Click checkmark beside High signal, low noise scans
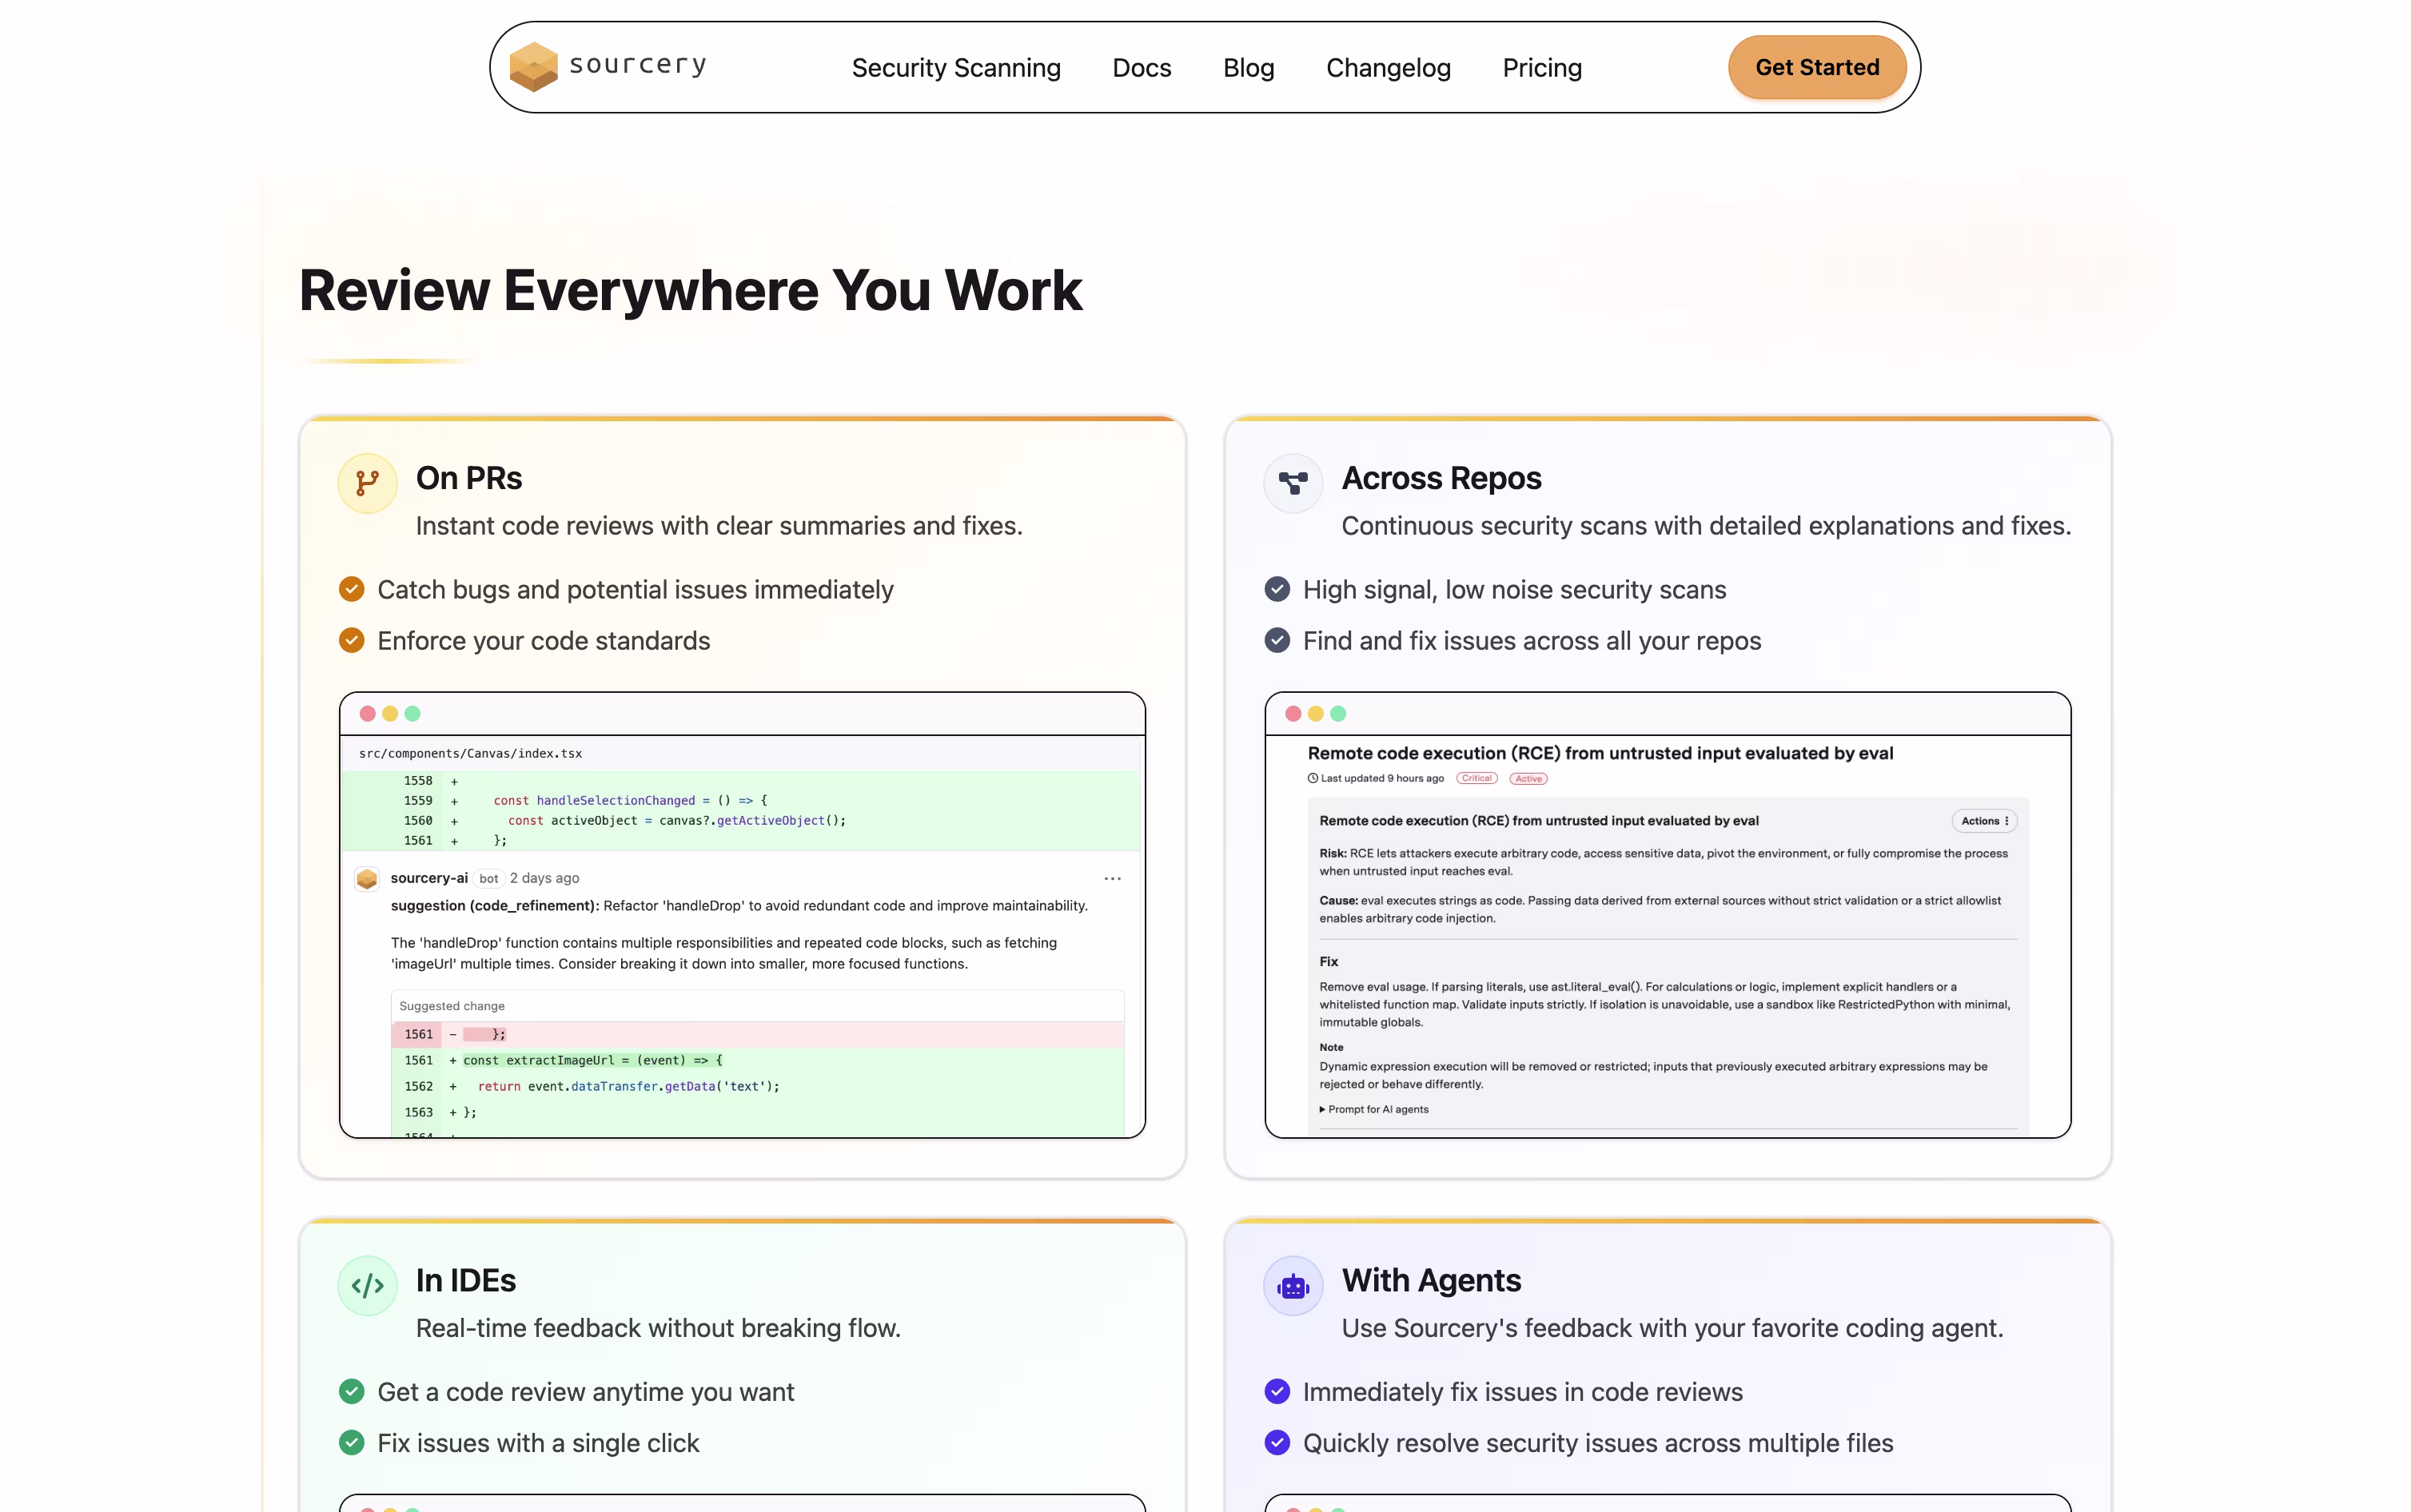Viewport: 2411px width, 1512px height. (x=1276, y=589)
